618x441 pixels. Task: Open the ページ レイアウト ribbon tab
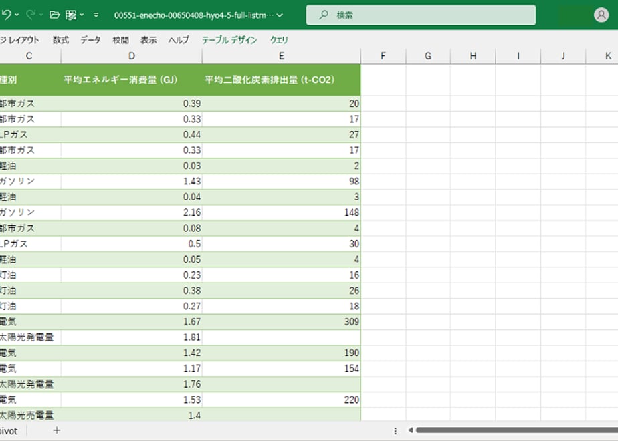19,40
